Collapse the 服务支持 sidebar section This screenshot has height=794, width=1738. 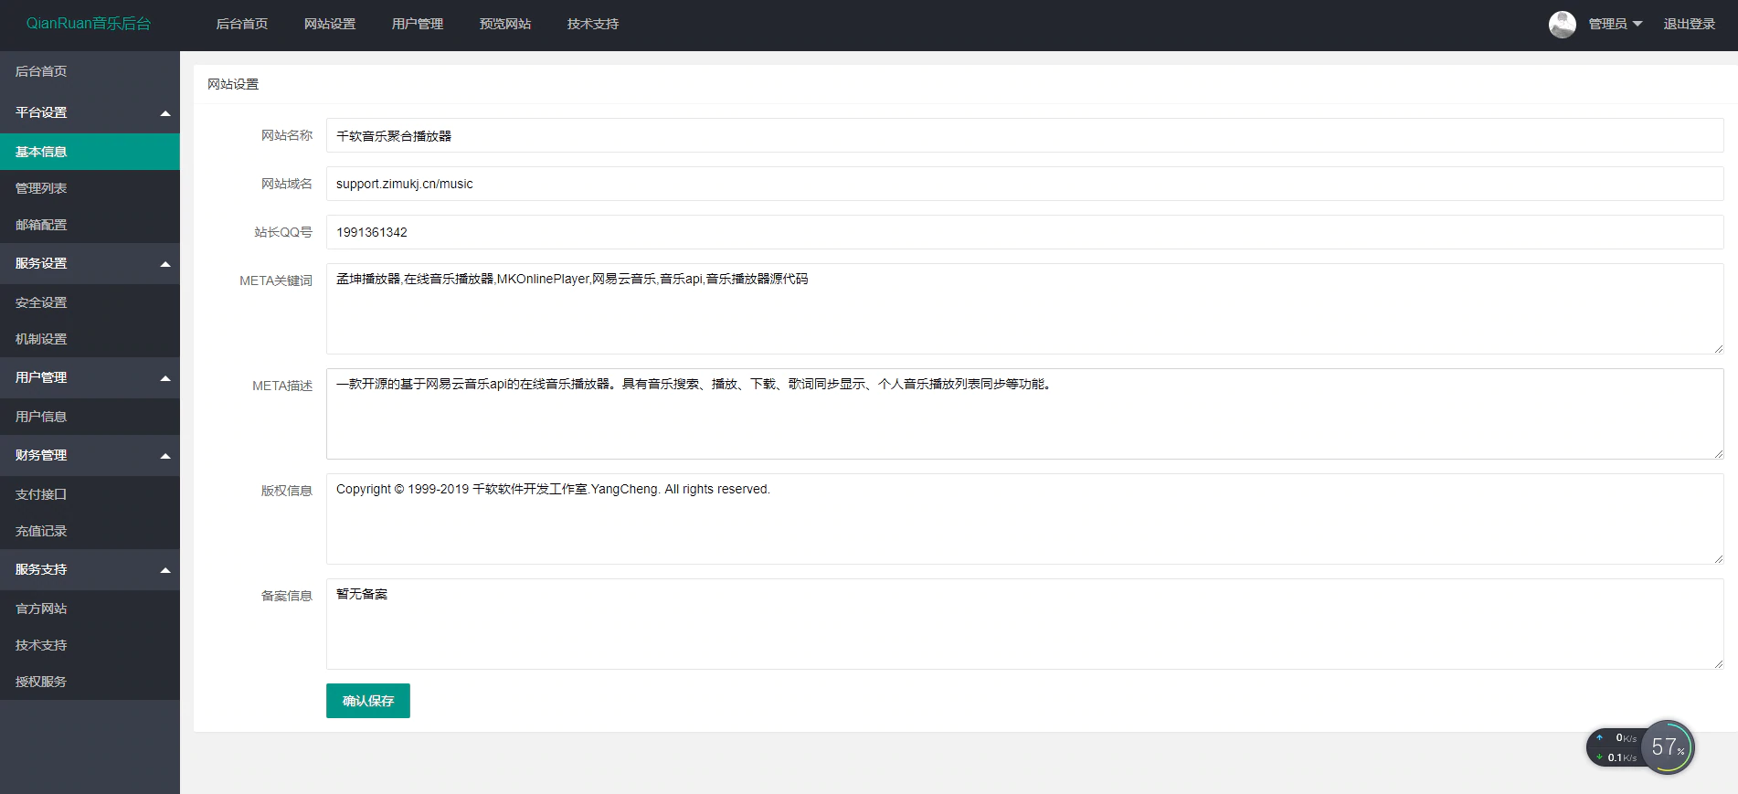[x=90, y=569]
